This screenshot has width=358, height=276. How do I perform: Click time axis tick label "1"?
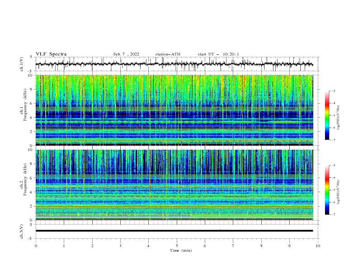click(x=64, y=246)
